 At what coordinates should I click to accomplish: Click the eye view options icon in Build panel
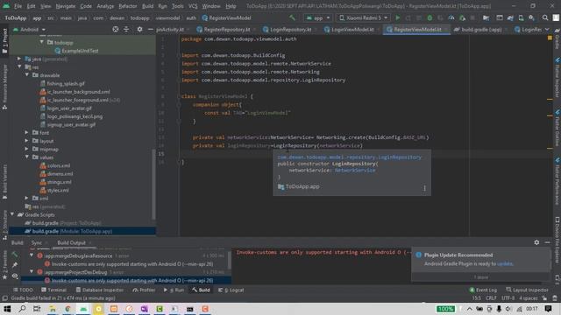pos(15,276)
